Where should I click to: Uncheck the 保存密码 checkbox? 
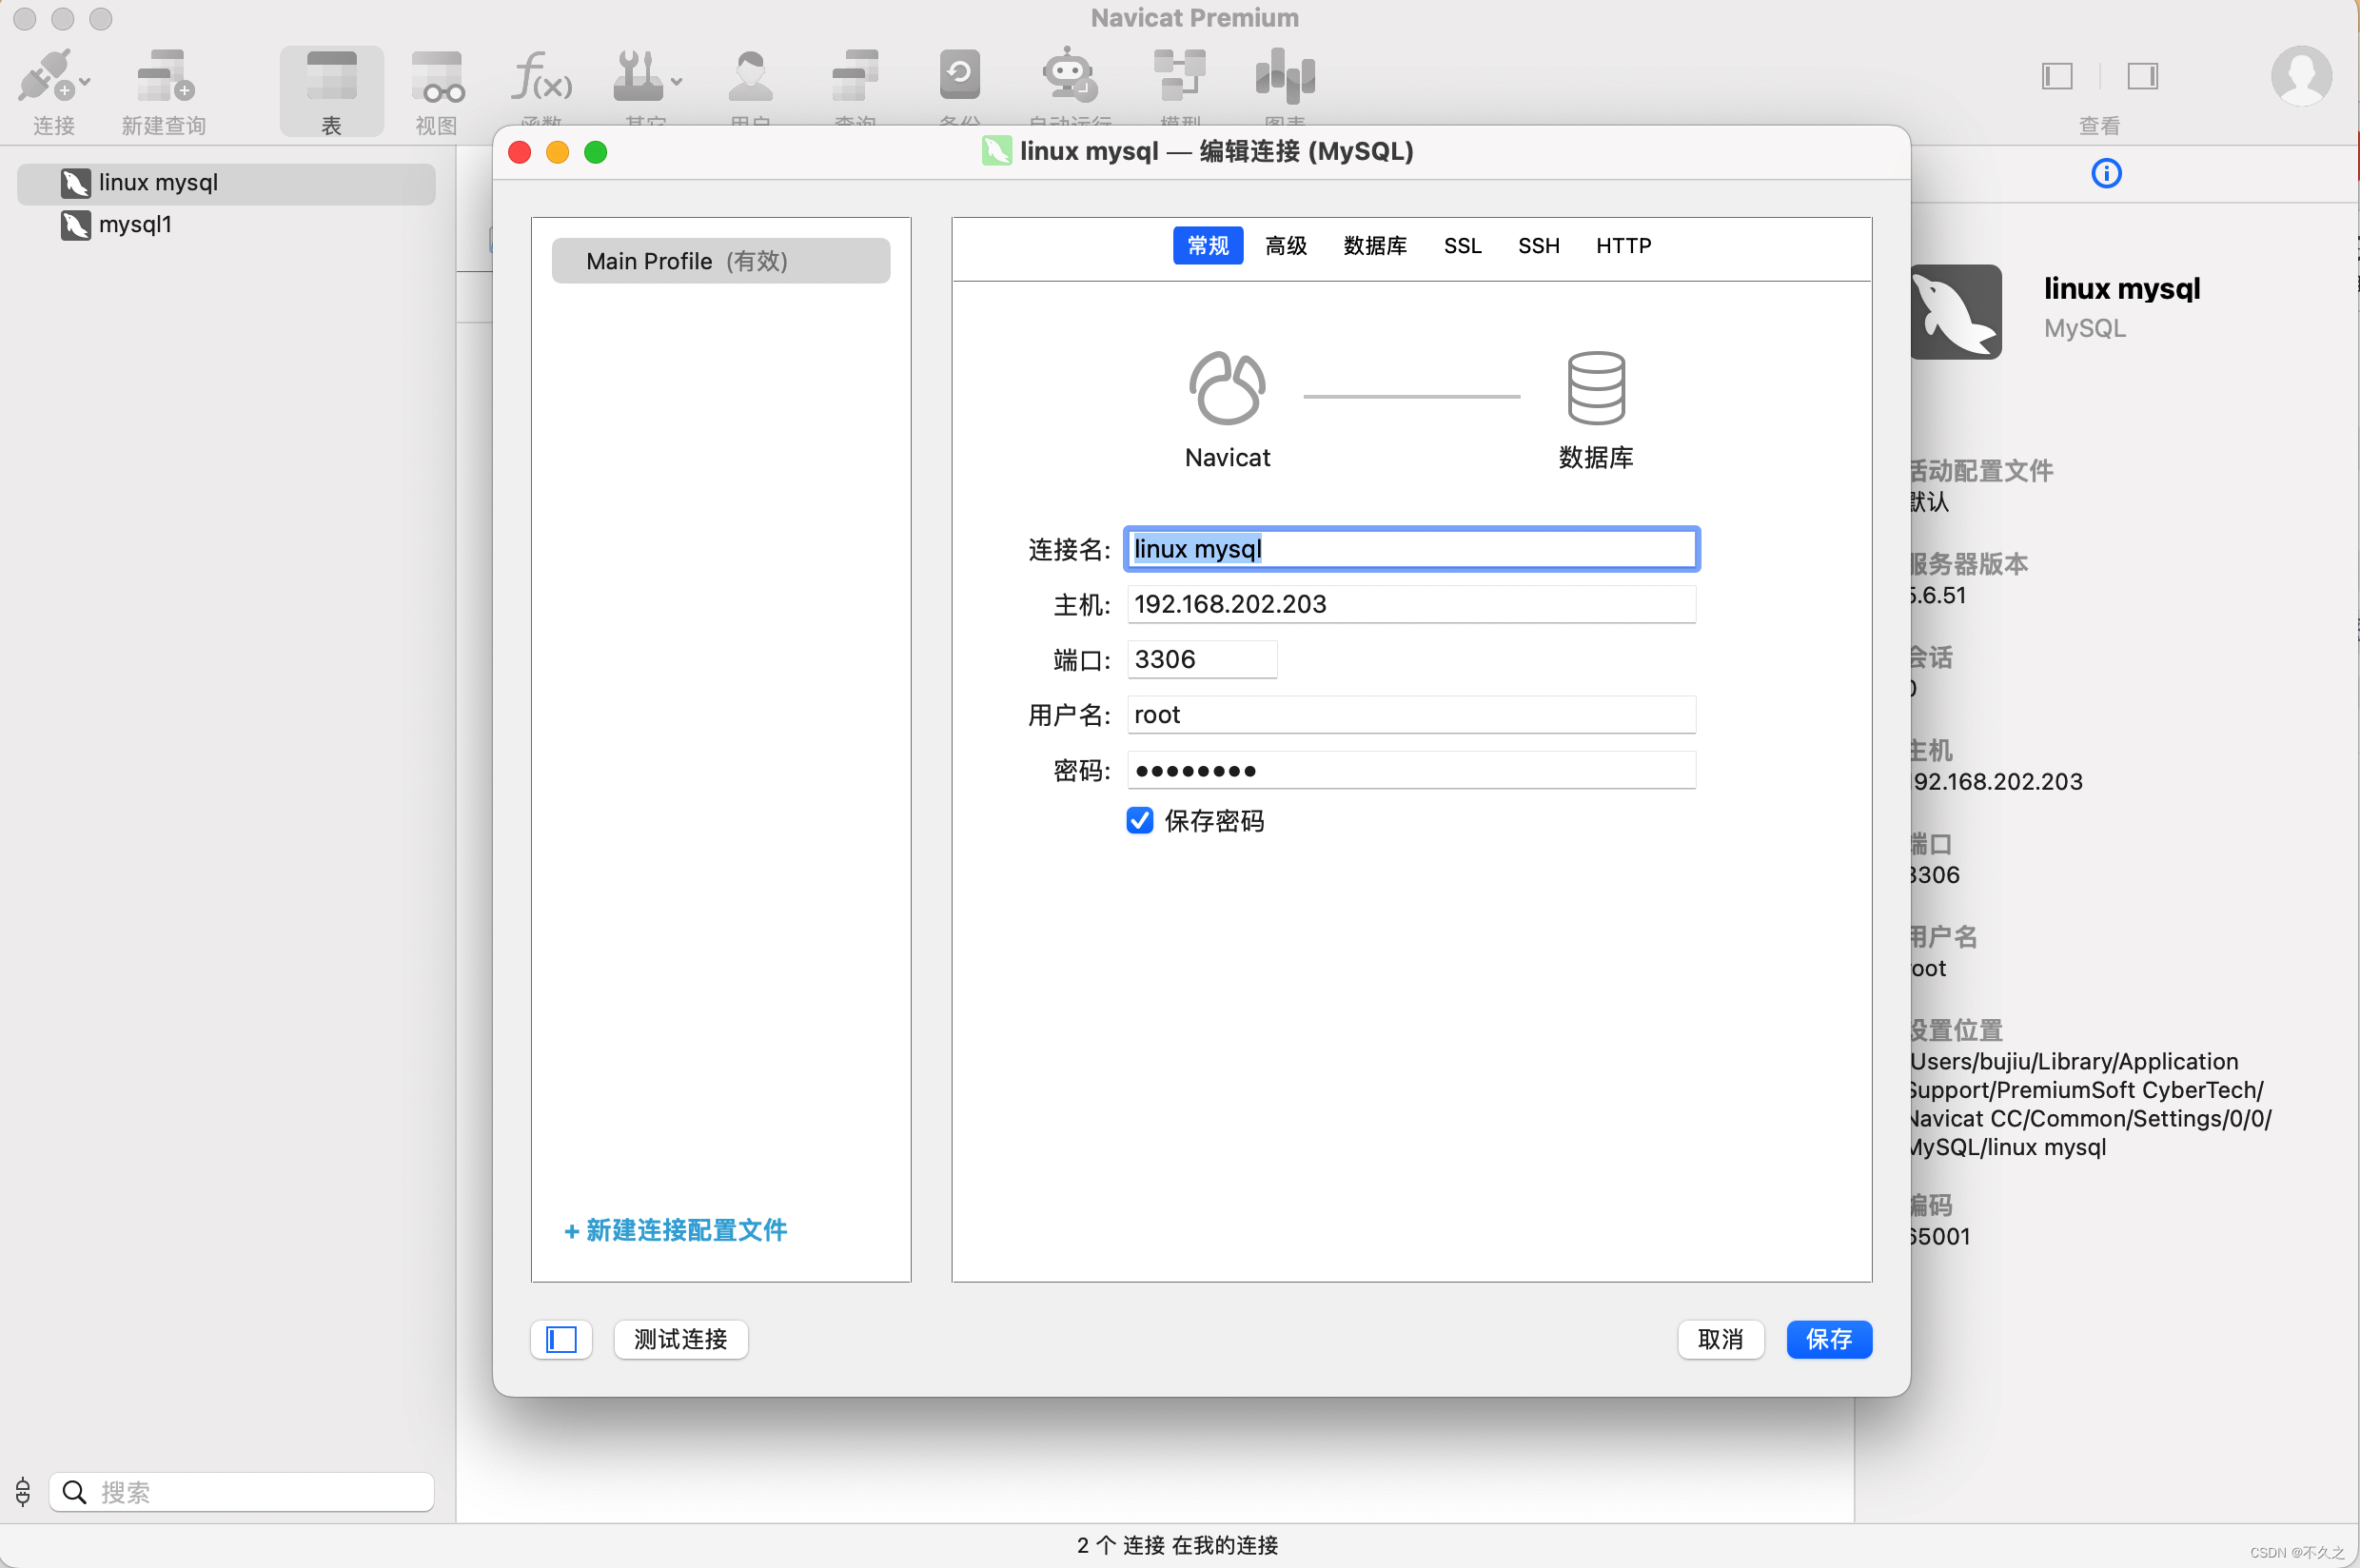1139,821
